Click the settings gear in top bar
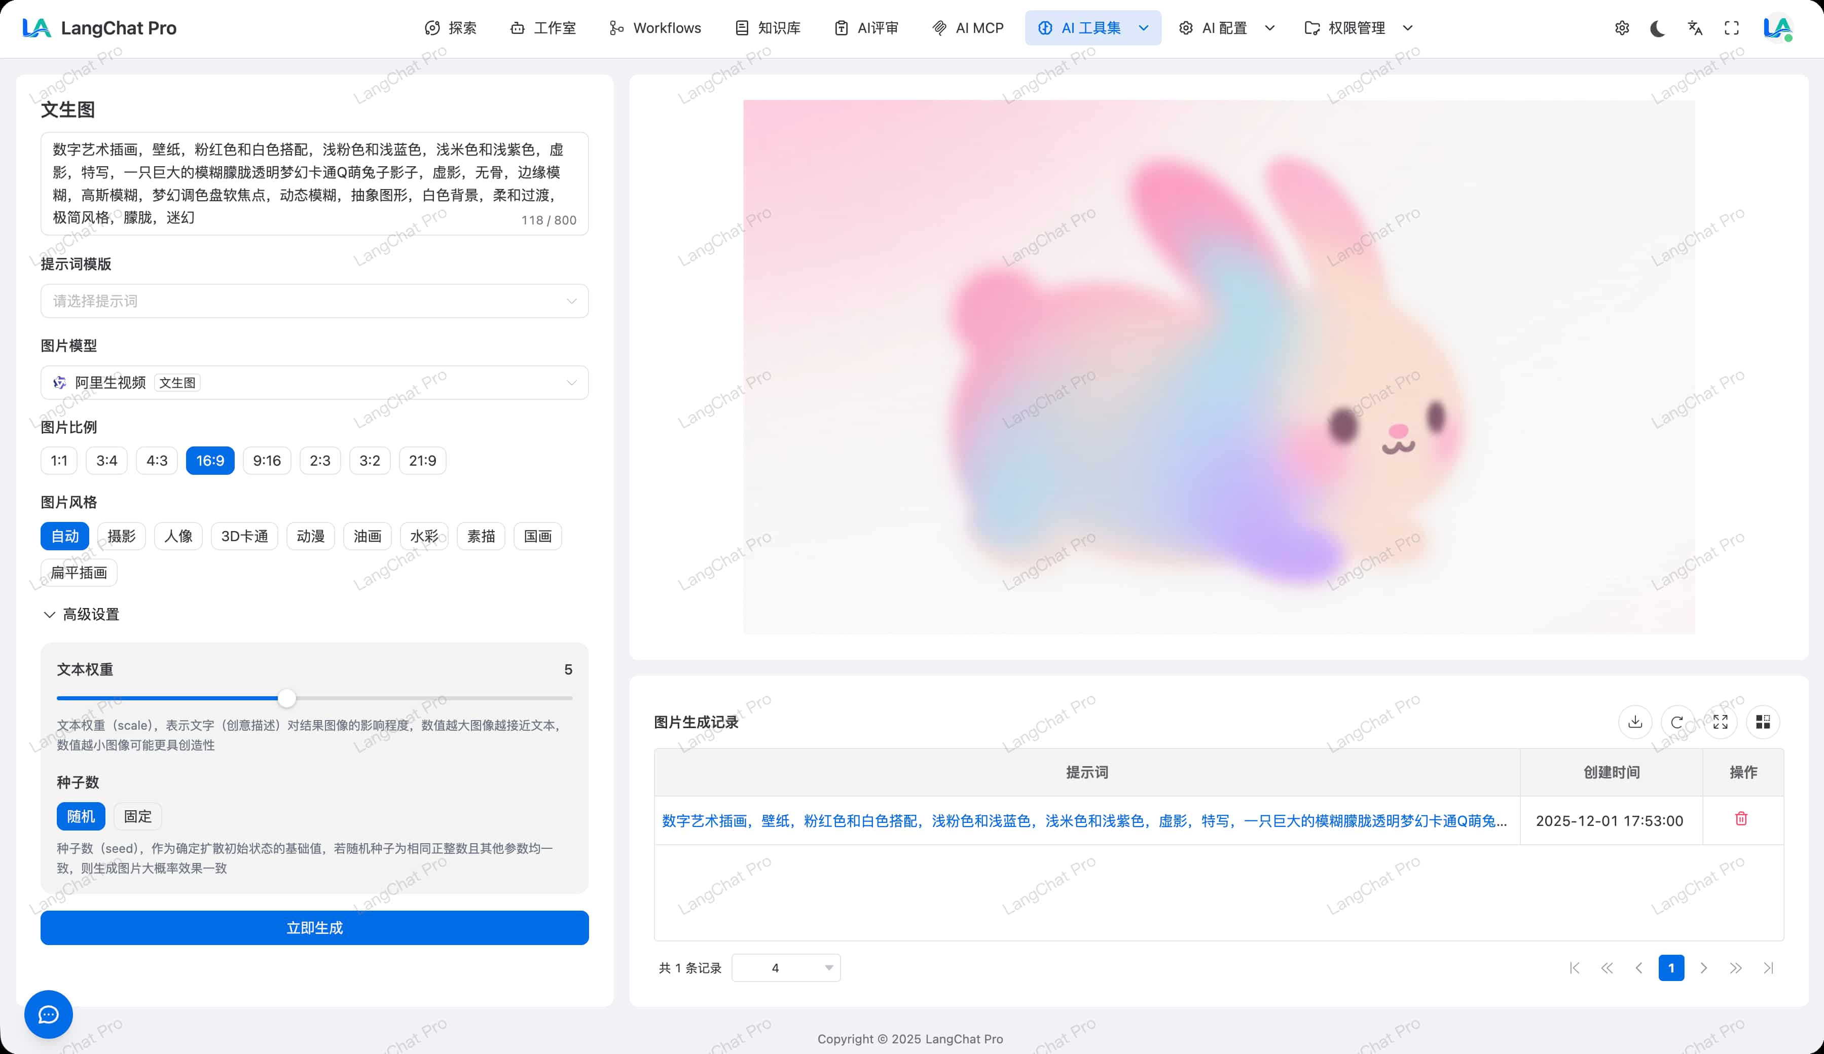Image resolution: width=1824 pixels, height=1054 pixels. coord(1621,28)
